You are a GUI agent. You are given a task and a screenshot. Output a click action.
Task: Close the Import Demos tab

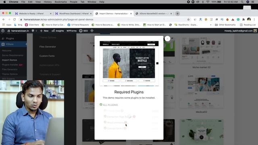click(x=131, y=14)
